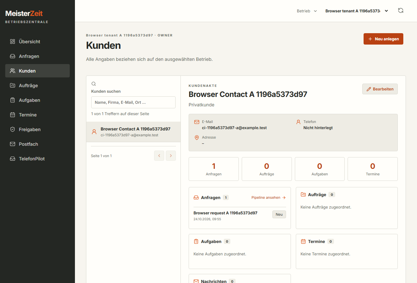
Task: Expand the Browser tenant A selector
Action: click(357, 11)
